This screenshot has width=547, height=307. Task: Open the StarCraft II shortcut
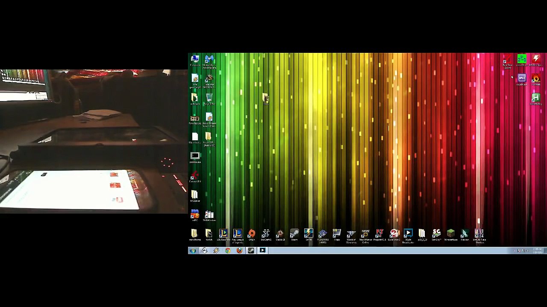coord(266,235)
